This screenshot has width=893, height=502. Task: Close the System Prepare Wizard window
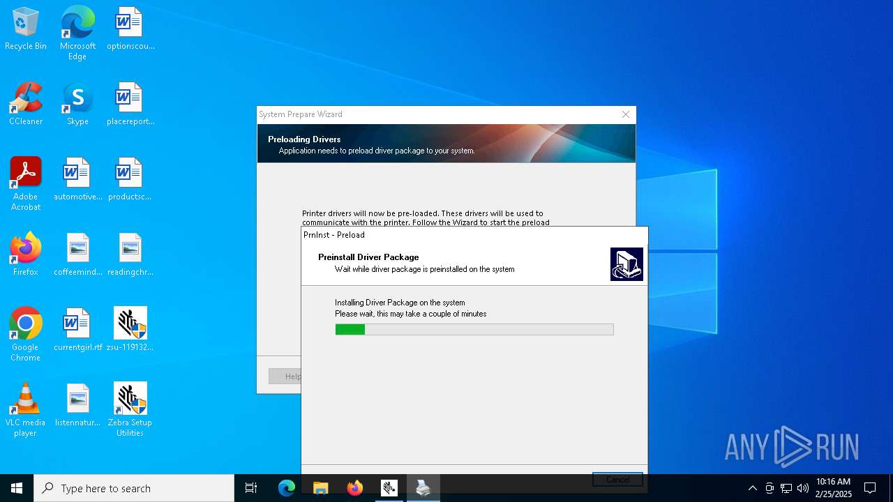[x=626, y=114]
